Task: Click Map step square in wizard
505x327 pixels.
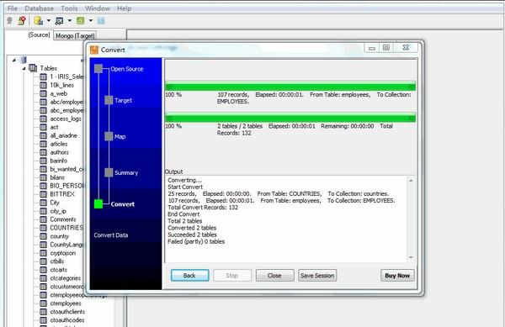Action: [x=109, y=136]
